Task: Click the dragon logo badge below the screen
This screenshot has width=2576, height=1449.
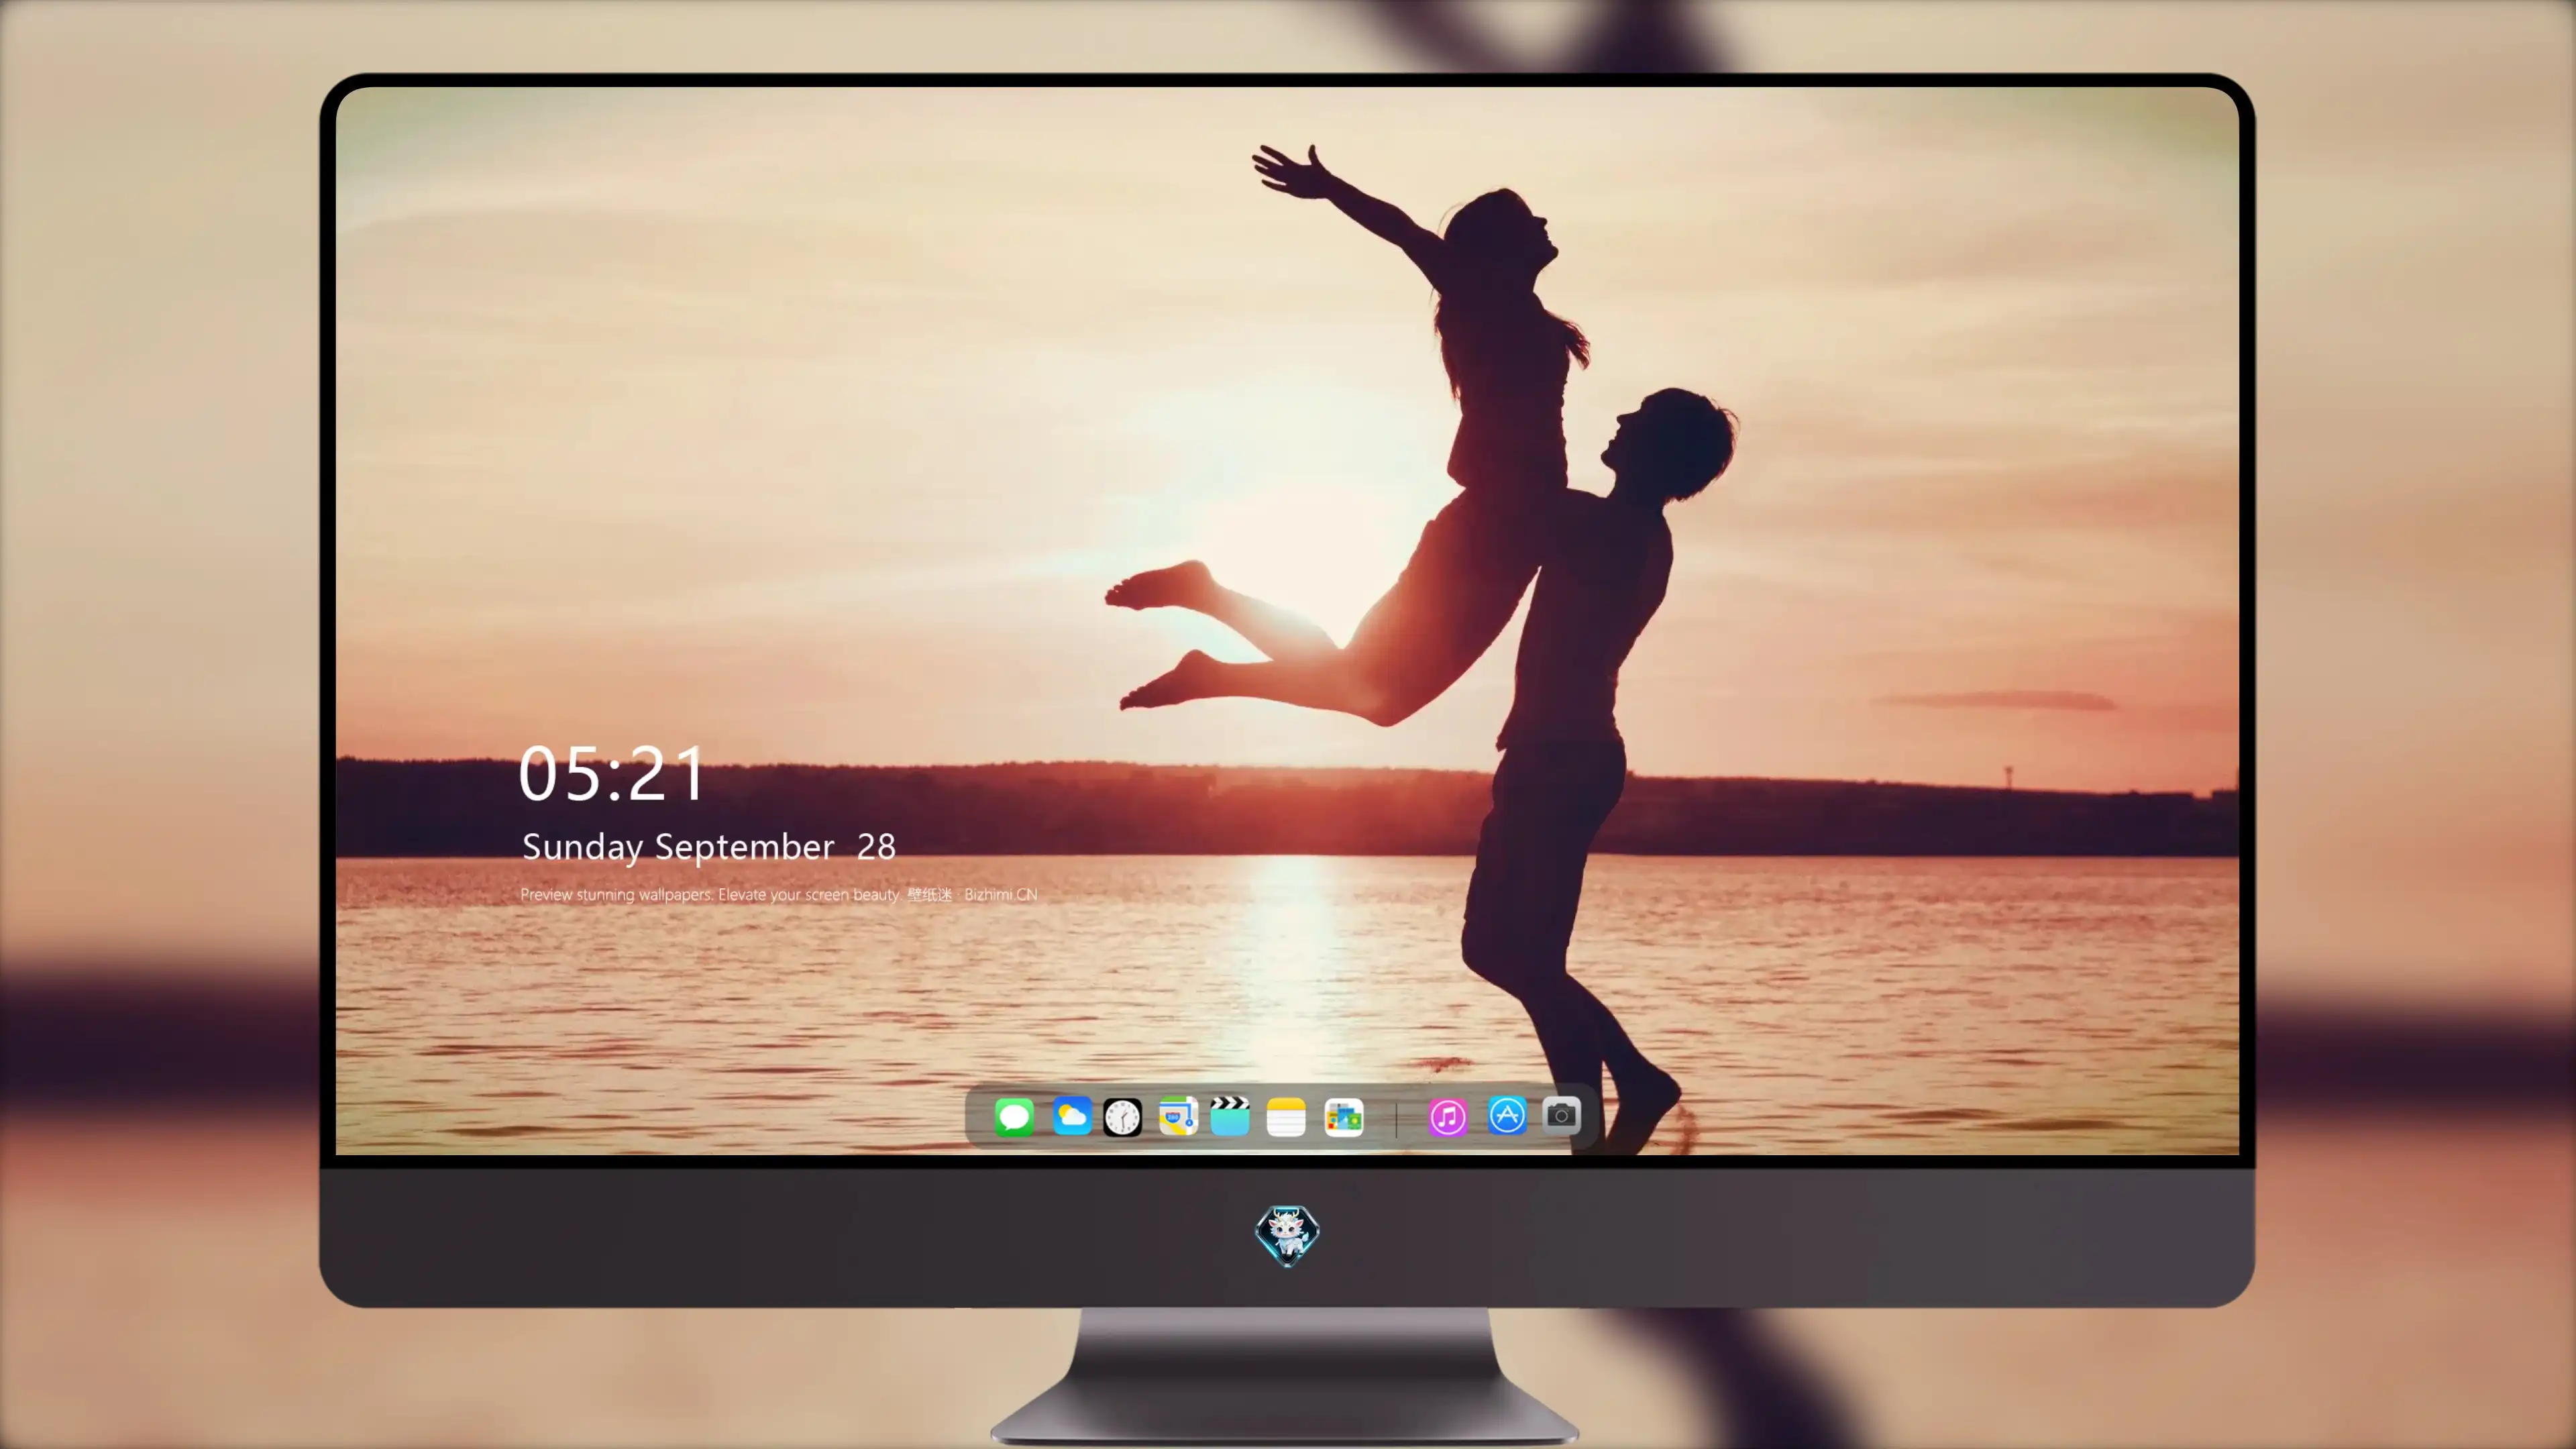Action: pyautogui.click(x=1287, y=1236)
